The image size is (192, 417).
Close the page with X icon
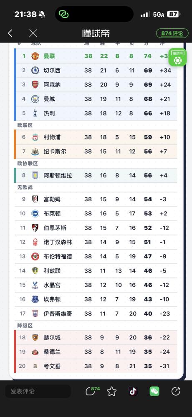pyautogui.click(x=33, y=33)
